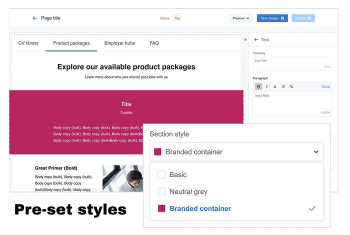Image resolution: width=350 pixels, height=235 pixels.
Task: Open the Section style Branded container dropdown
Action: click(x=237, y=152)
